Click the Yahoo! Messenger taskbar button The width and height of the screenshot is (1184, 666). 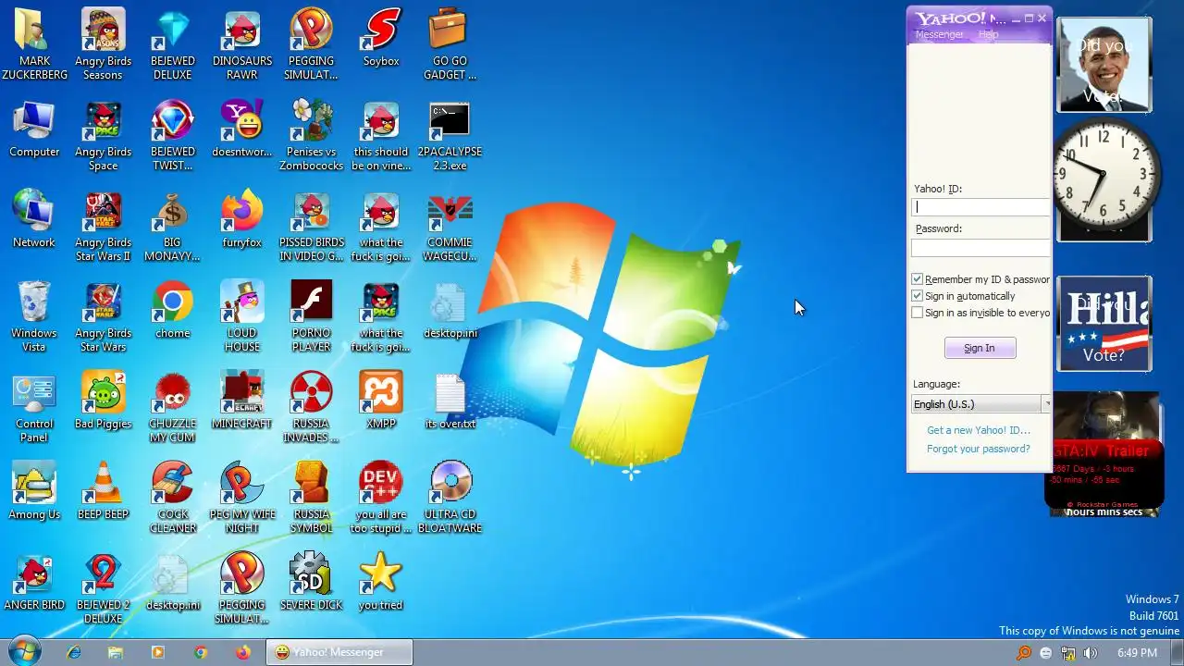tap(339, 652)
